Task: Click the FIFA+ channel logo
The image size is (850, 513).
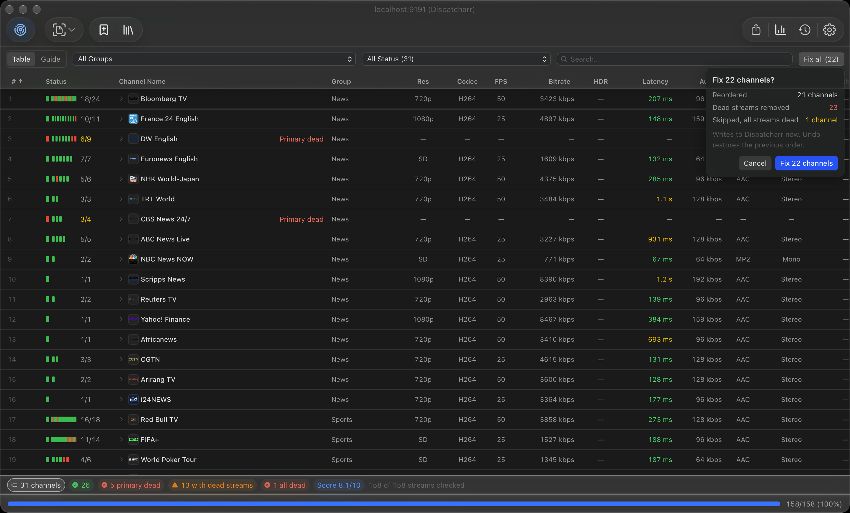Action: click(x=133, y=440)
